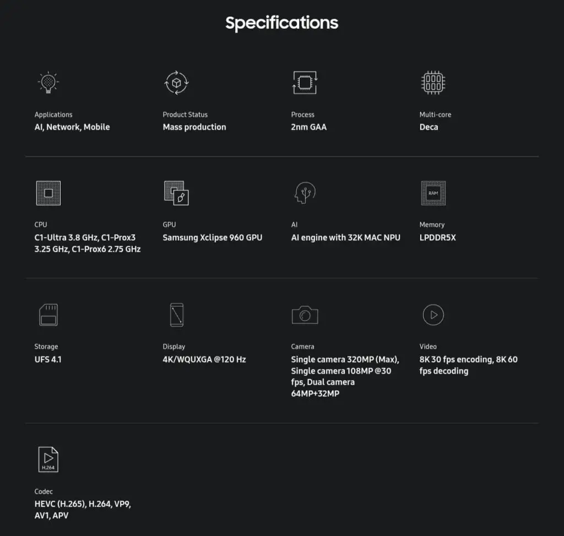The width and height of the screenshot is (564, 536).
Task: Click the Process chip icon
Action: [305, 83]
